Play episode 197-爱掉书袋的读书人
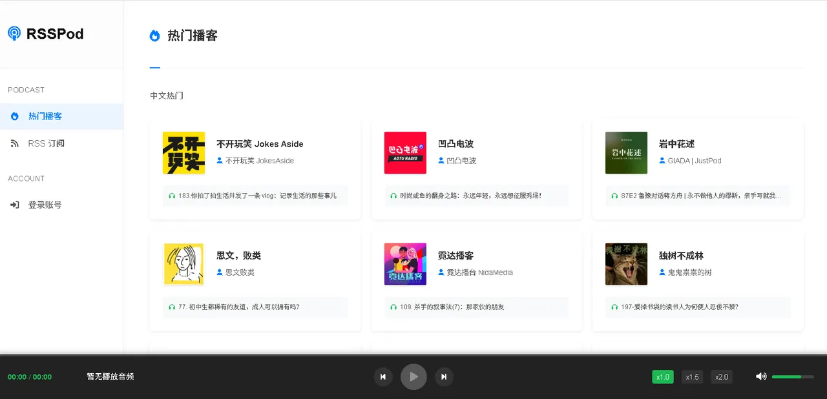The height and width of the screenshot is (399, 827). pos(698,307)
